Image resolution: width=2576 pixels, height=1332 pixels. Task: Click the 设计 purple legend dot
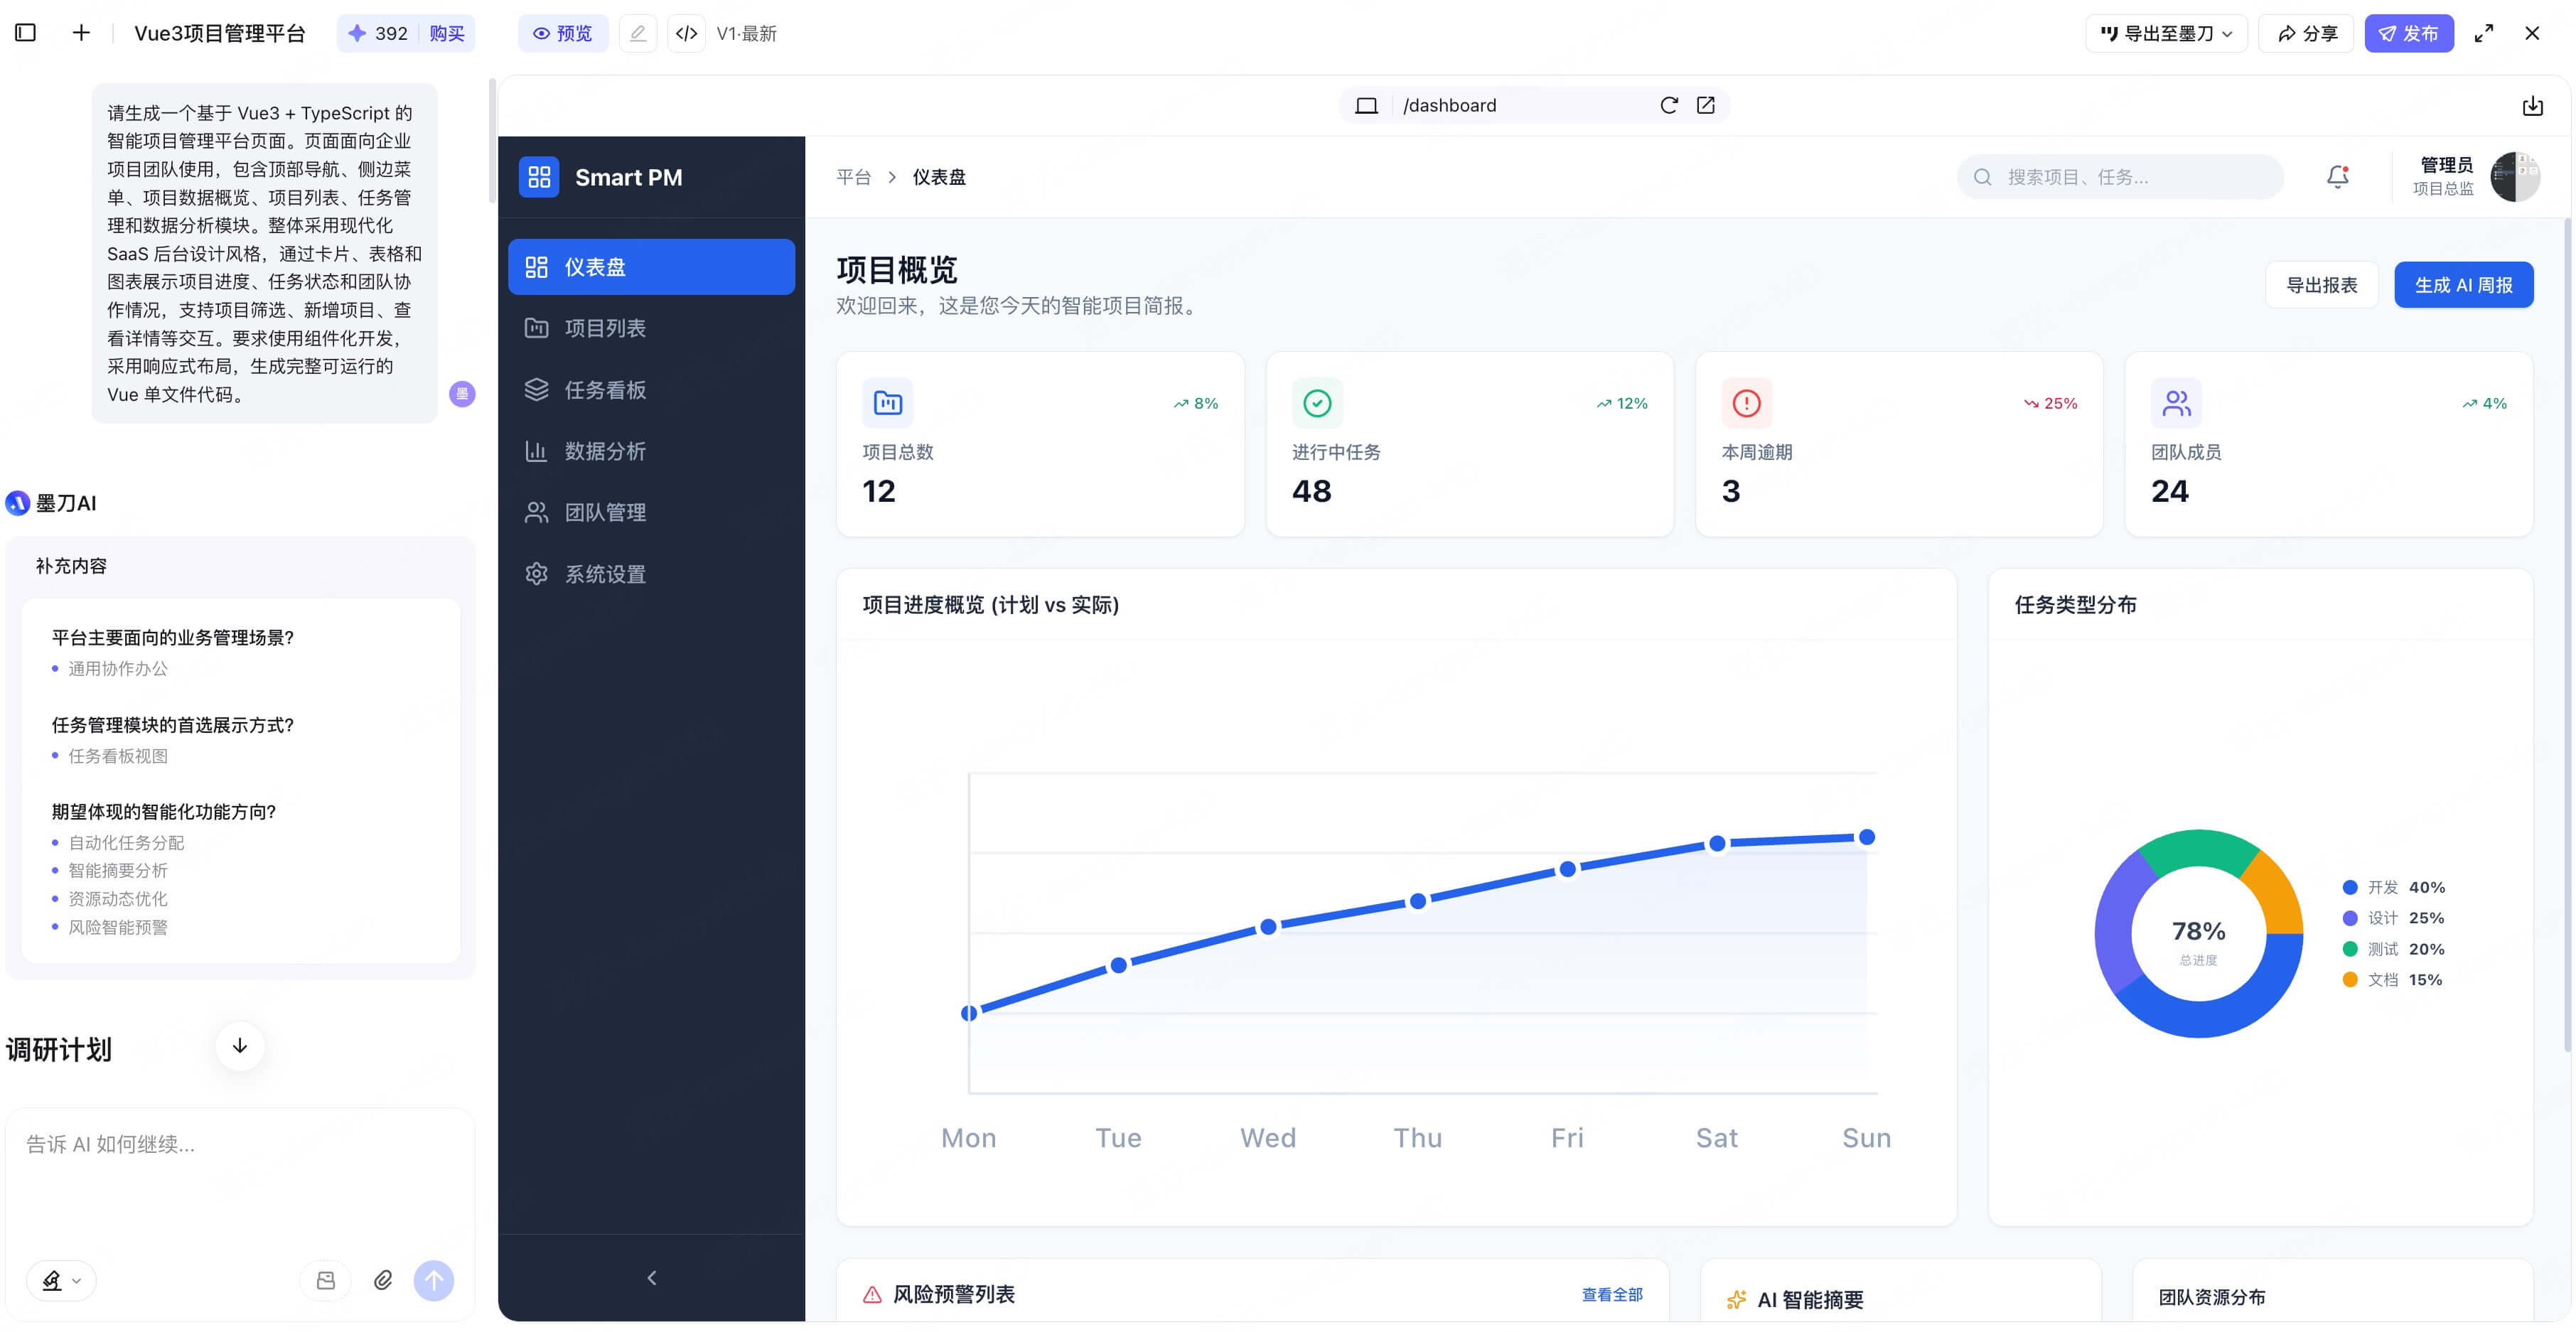pos(2350,918)
